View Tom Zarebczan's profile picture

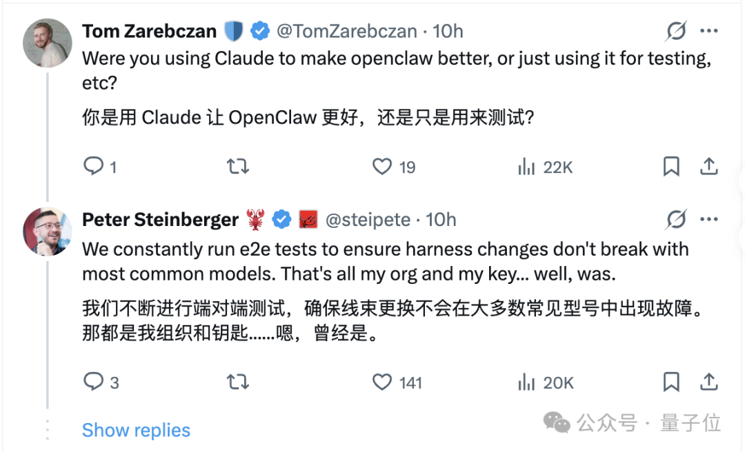coord(47,43)
